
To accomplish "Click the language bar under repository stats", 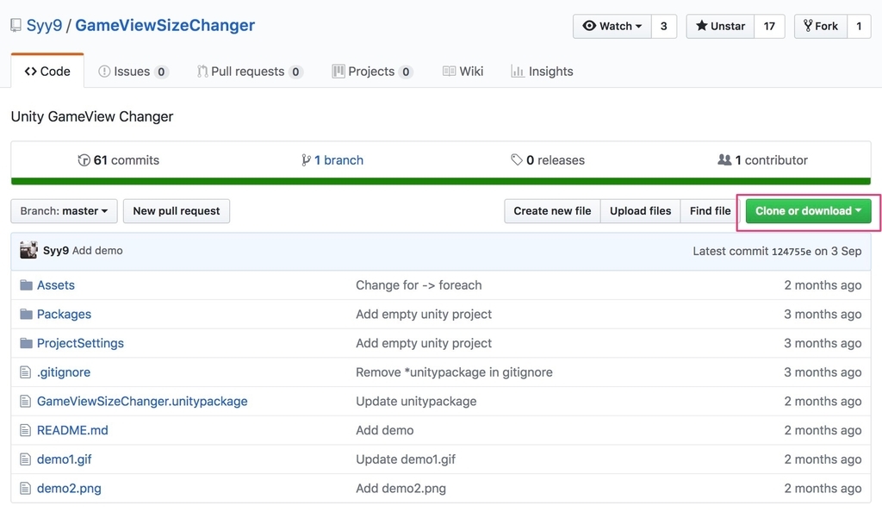I will (x=441, y=181).
